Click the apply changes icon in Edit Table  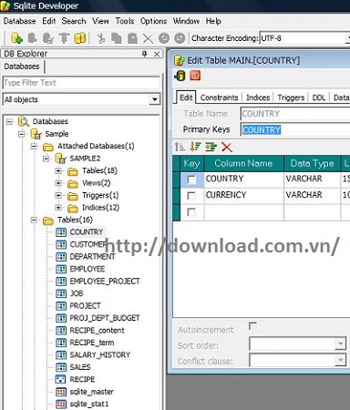pos(180,76)
